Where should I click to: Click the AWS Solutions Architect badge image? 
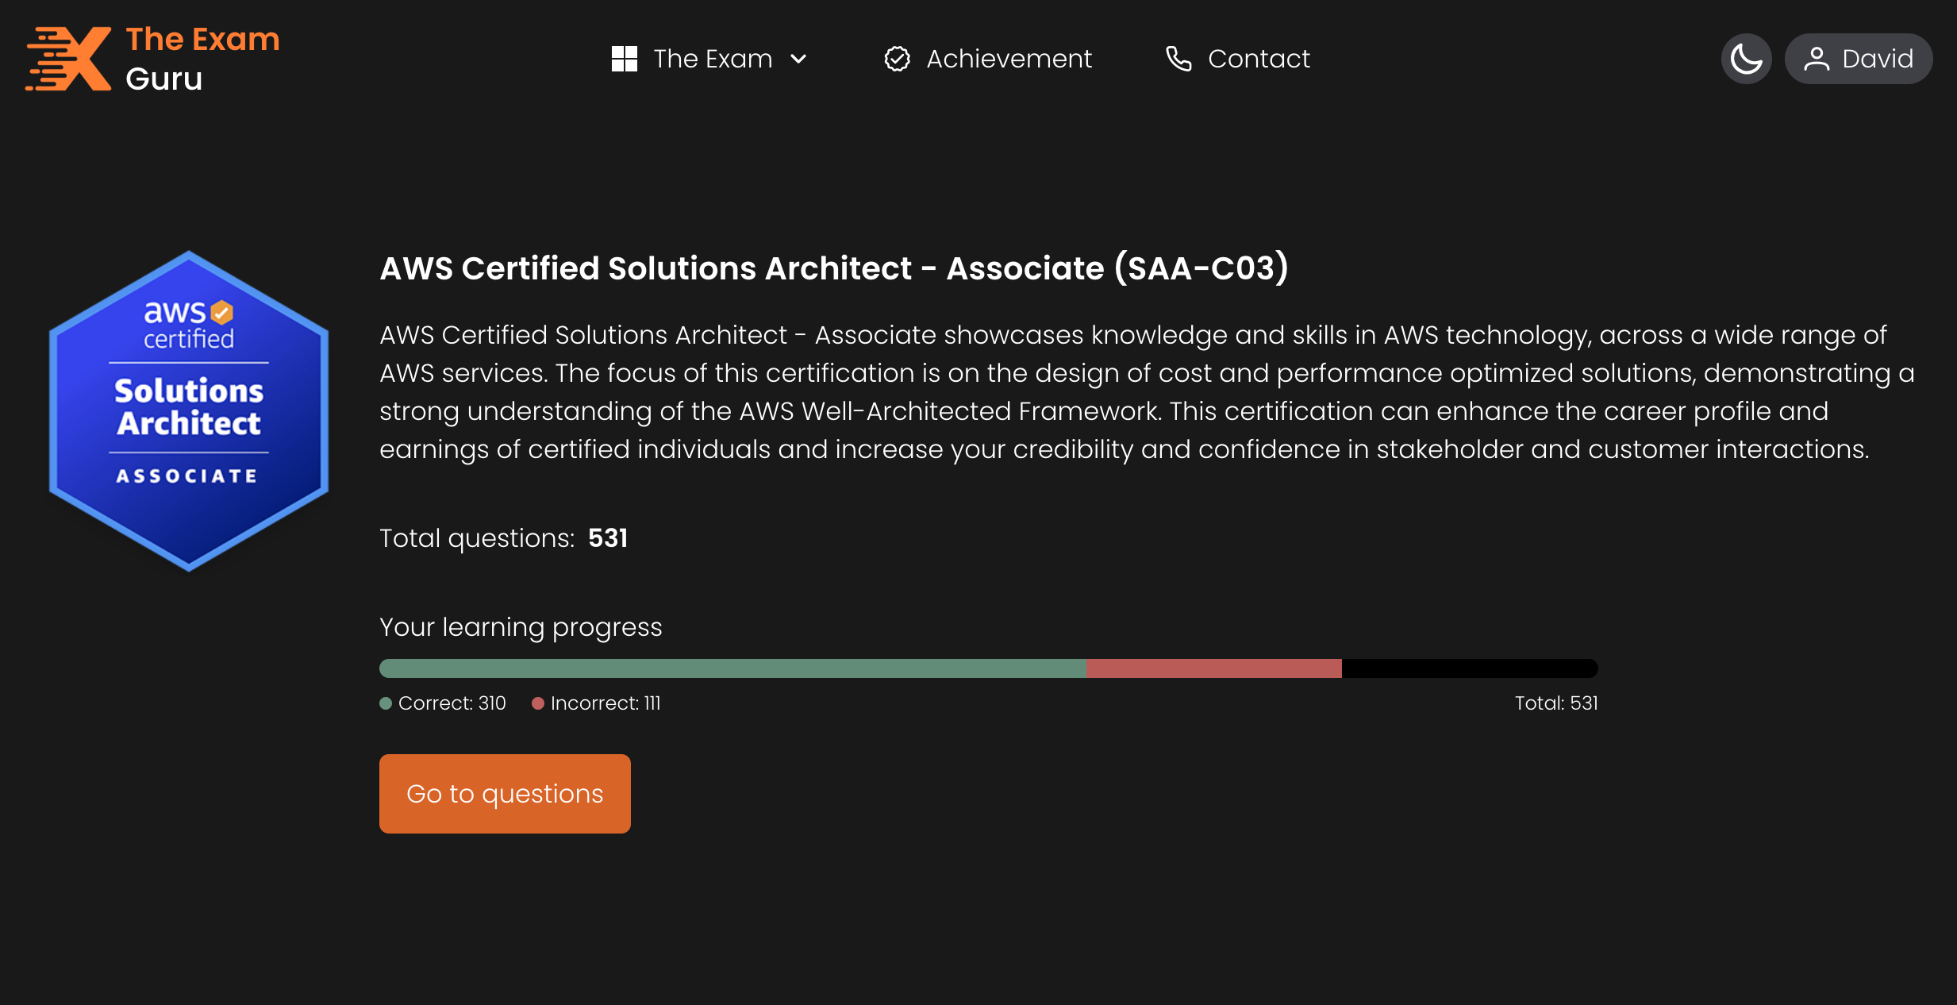point(189,410)
